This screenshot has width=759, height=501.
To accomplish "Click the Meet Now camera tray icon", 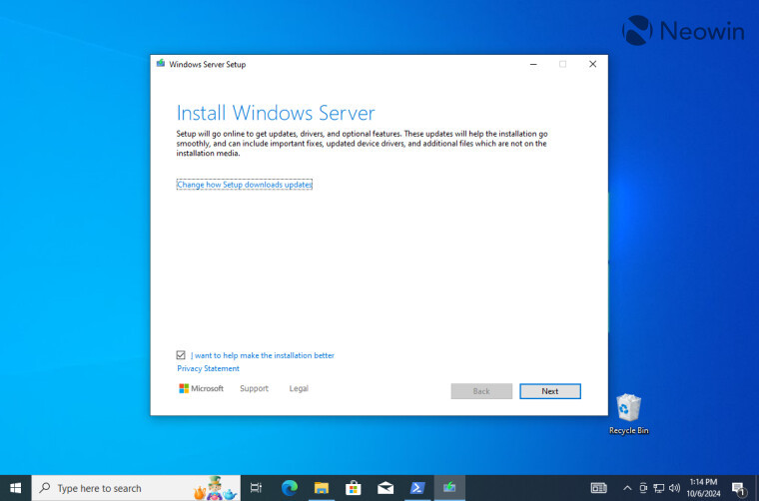I will pos(643,488).
